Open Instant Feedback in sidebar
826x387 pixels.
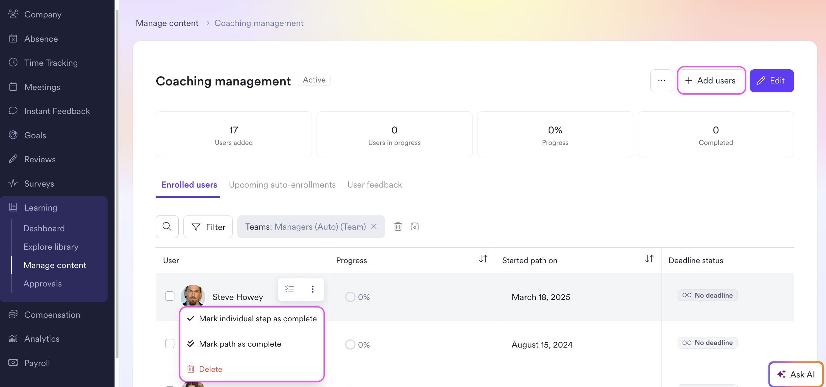point(57,111)
